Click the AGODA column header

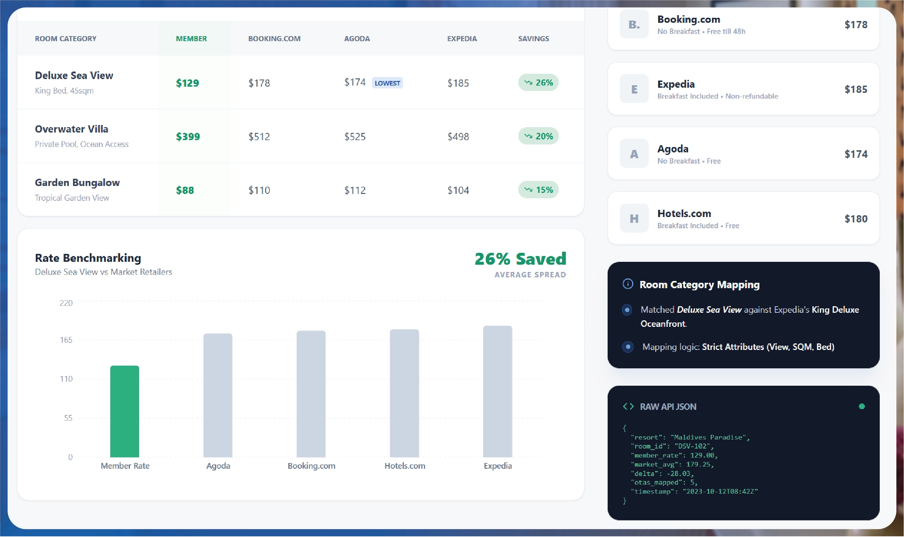coord(357,39)
